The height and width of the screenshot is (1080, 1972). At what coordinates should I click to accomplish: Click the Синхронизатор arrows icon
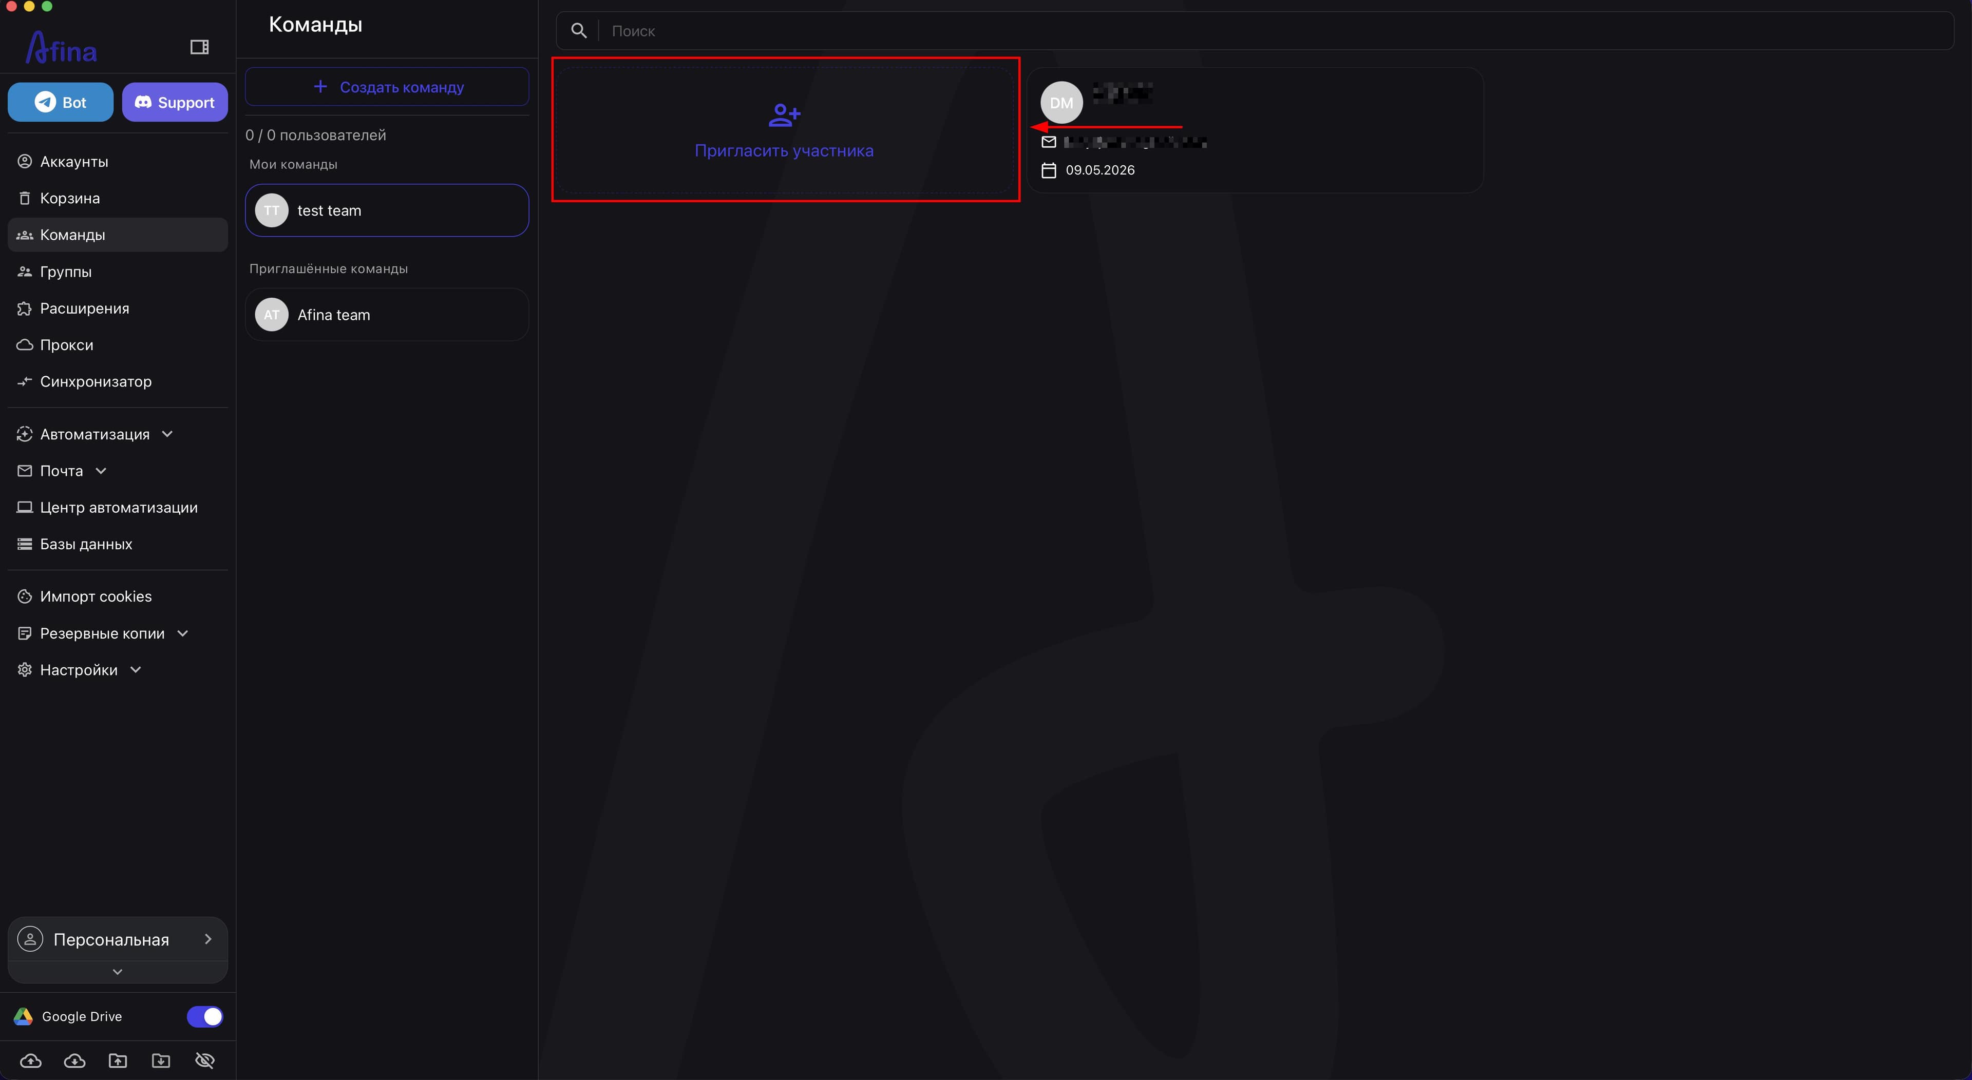click(x=25, y=381)
